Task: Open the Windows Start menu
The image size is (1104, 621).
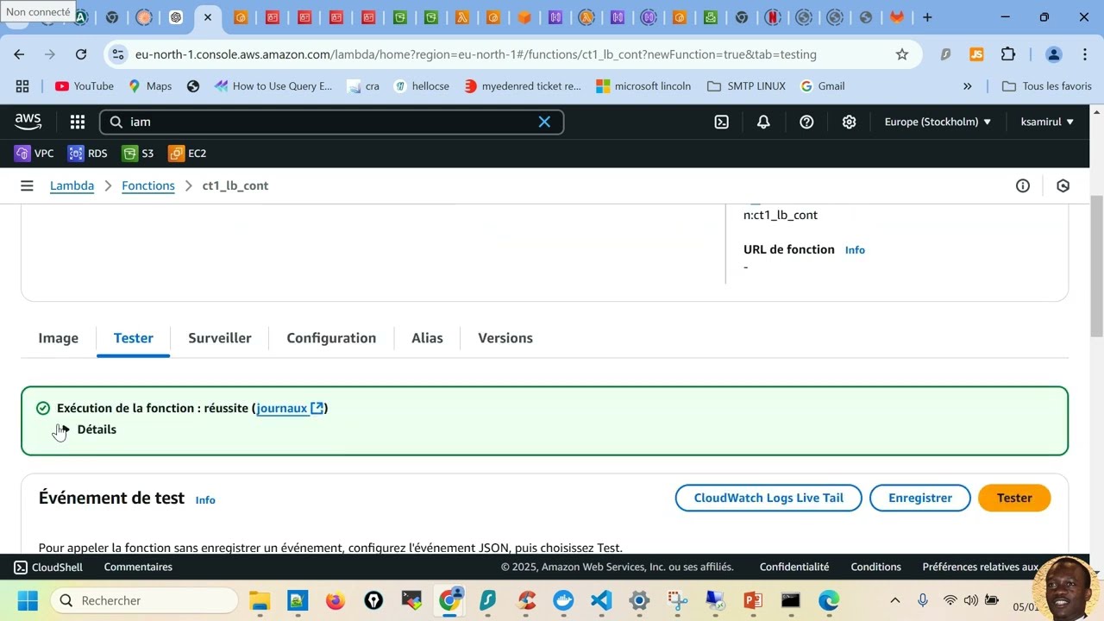Action: 28,600
